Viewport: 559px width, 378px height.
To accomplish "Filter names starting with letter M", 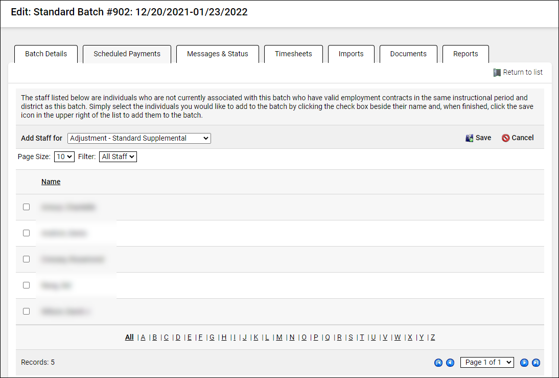I will (x=279, y=337).
